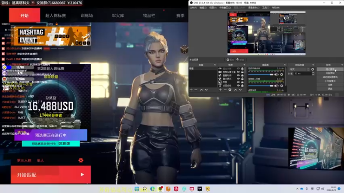Mute the first audio mixer channel speaker icon
The width and height of the screenshot is (344, 193).
276,75
